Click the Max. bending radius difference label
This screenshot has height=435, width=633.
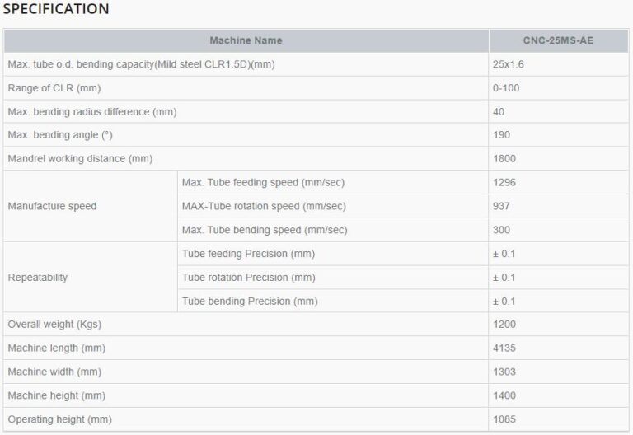(x=91, y=111)
